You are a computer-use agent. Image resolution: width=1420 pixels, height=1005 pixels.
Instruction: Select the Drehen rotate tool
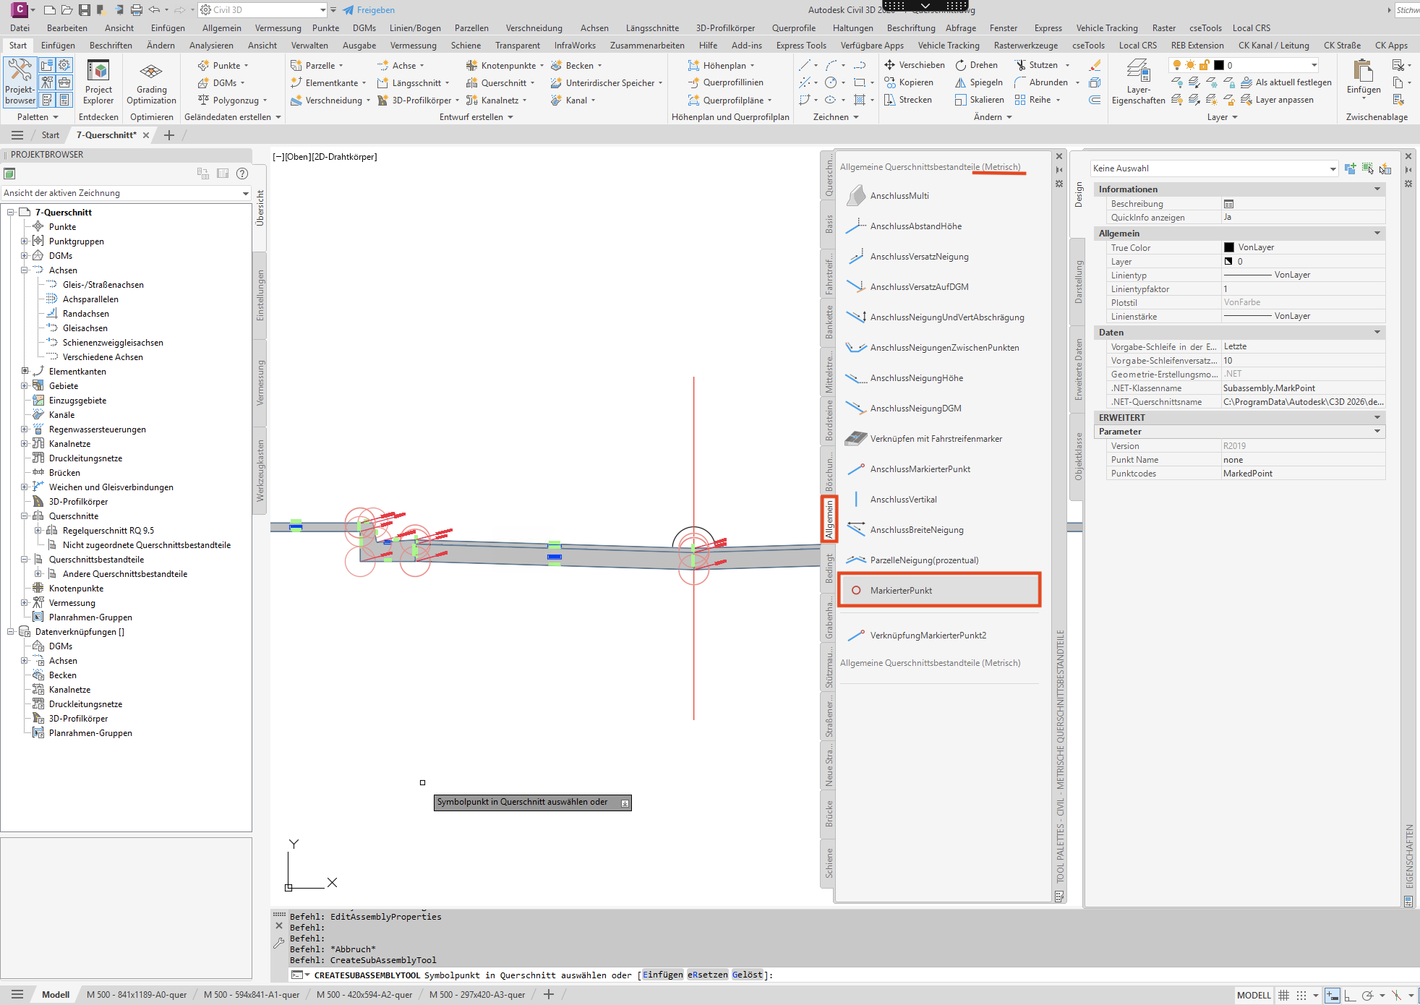tap(976, 65)
